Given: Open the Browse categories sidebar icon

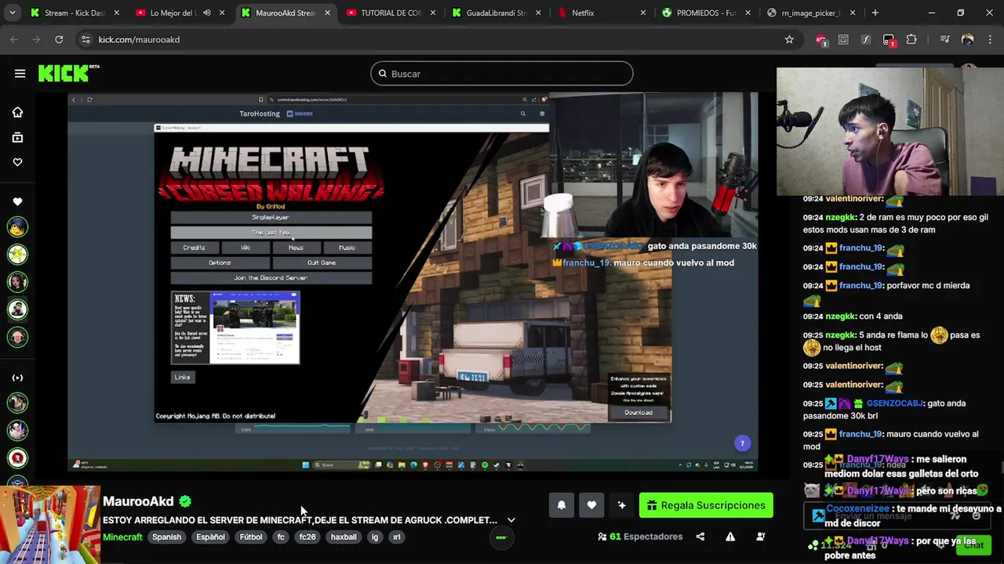Looking at the screenshot, I should tap(17, 137).
